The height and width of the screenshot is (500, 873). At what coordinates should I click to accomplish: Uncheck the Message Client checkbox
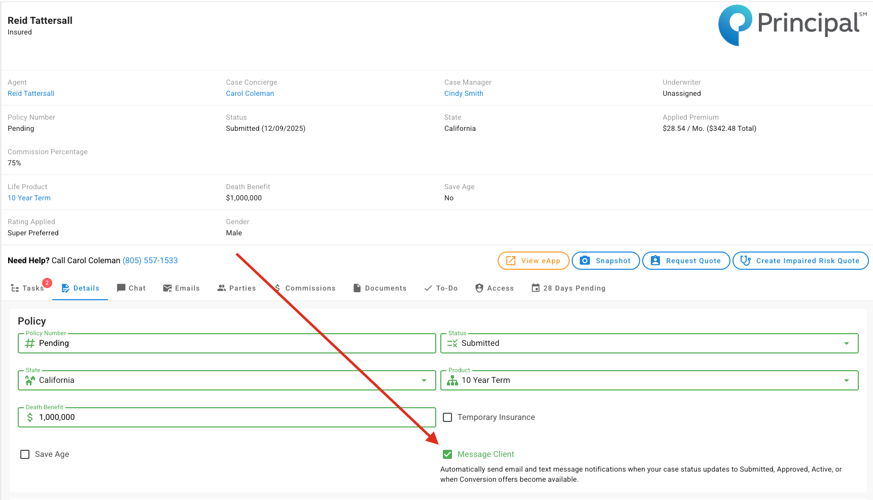(x=447, y=454)
